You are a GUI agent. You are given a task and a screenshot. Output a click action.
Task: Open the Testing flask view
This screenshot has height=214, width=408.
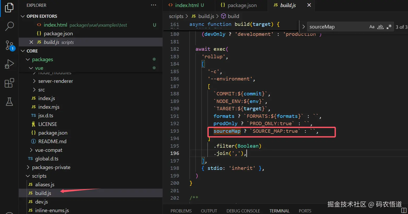[9, 102]
